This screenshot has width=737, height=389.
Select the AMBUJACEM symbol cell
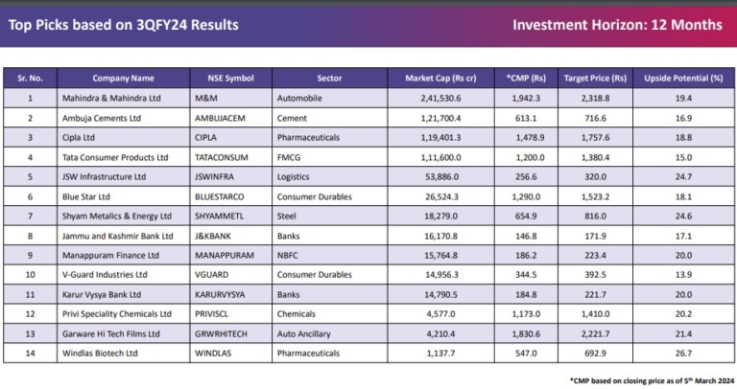(222, 118)
